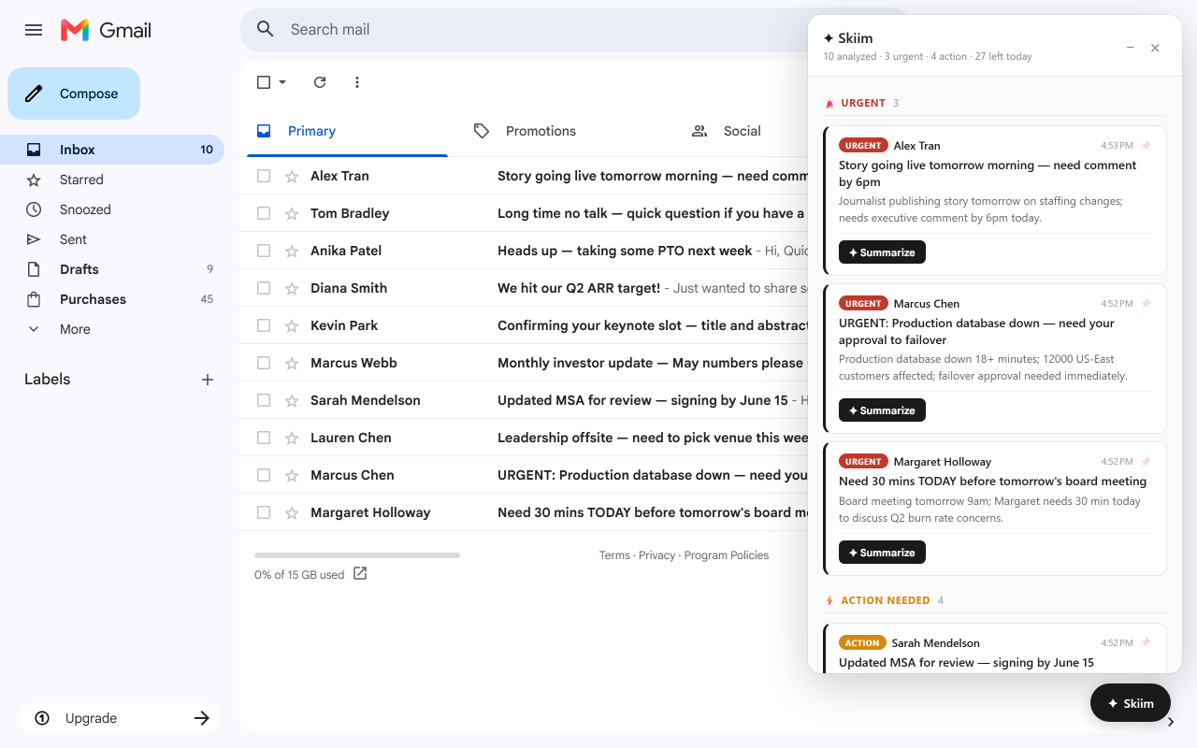Pin the Sarah Mendelson Skiim card
Viewport: 1197px width, 748px height.
pos(1147,643)
